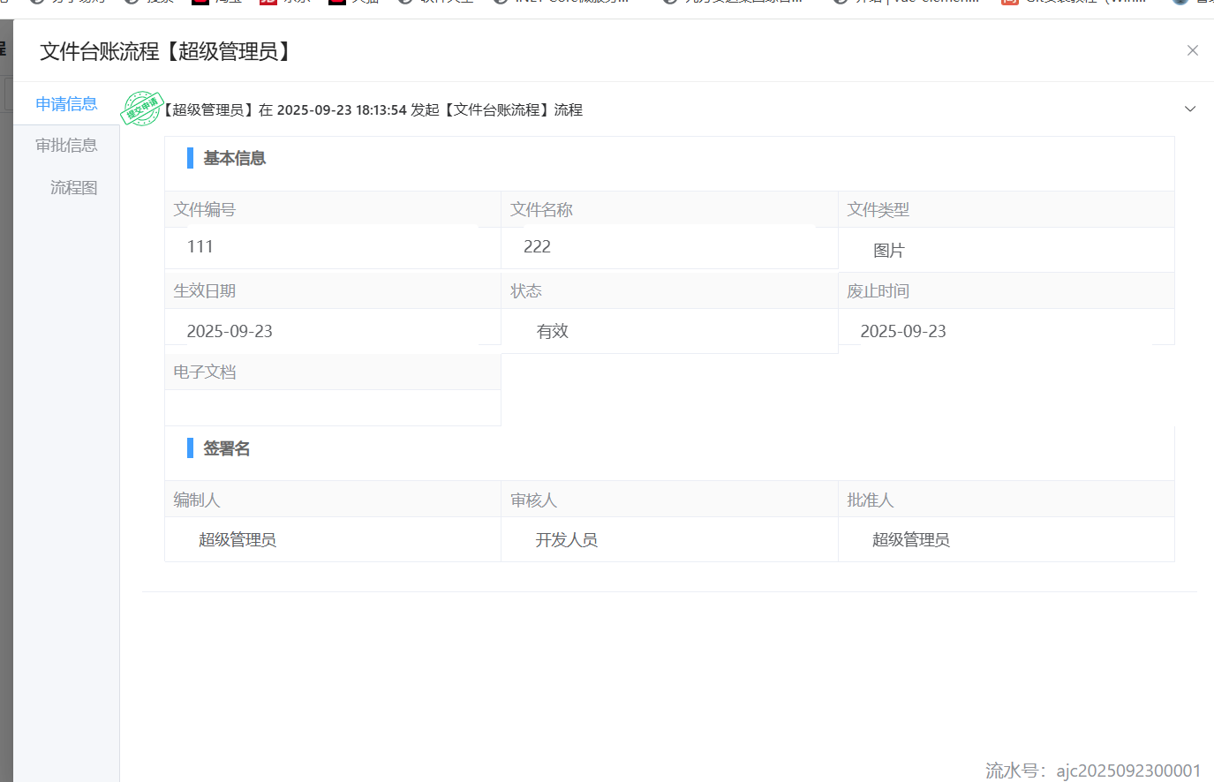Select the 批准人 value 超级管理员
The width and height of the screenshot is (1214, 782).
[910, 539]
